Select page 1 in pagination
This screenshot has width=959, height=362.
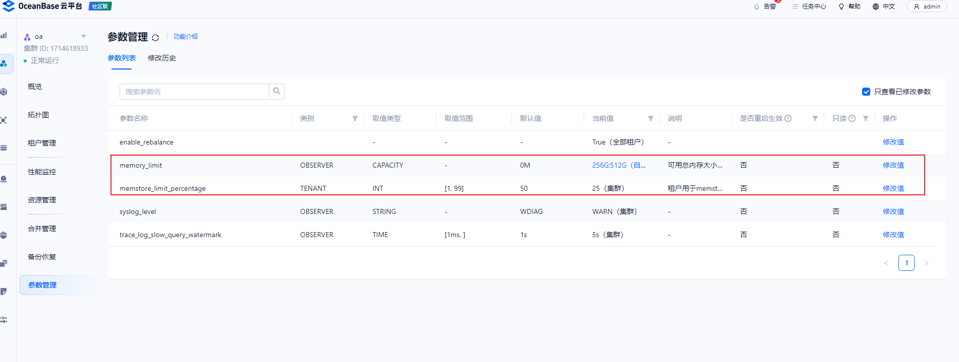pyautogui.click(x=907, y=263)
